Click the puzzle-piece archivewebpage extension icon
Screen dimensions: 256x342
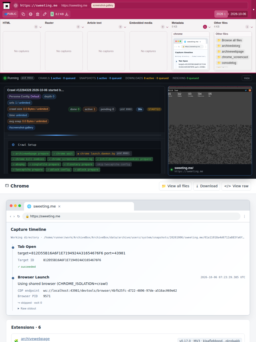[x=16, y=340]
